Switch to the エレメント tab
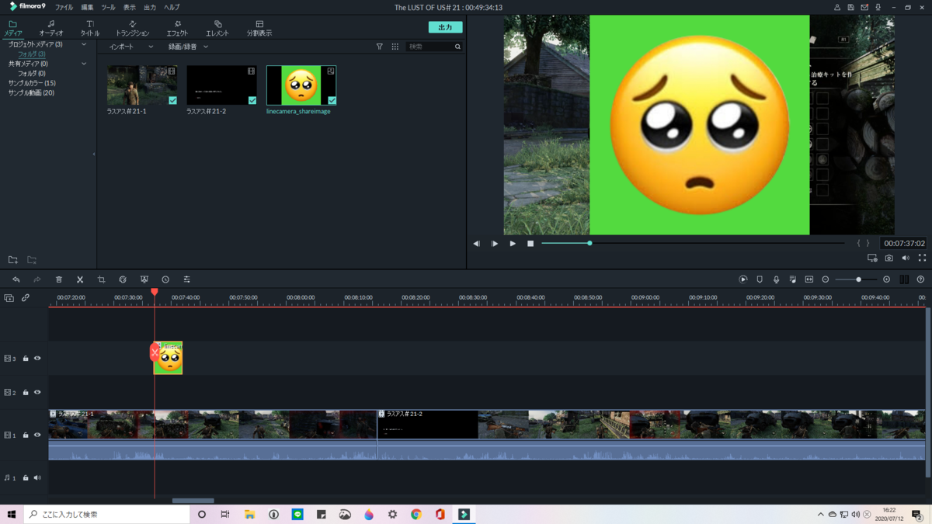Screen dimensions: 932x524 point(217,29)
